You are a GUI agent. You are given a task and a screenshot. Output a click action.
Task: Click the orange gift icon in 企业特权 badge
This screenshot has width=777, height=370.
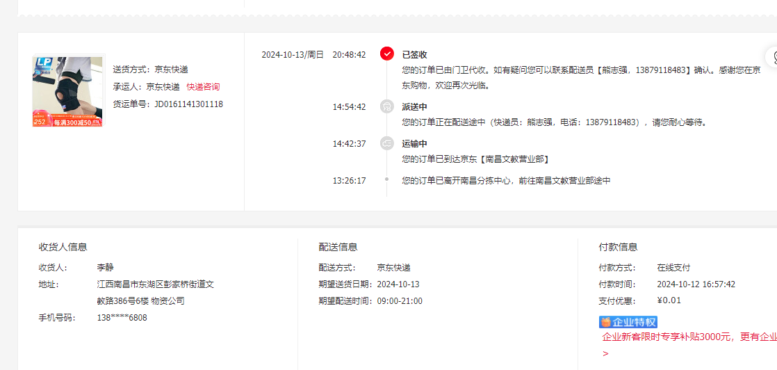[605, 322]
